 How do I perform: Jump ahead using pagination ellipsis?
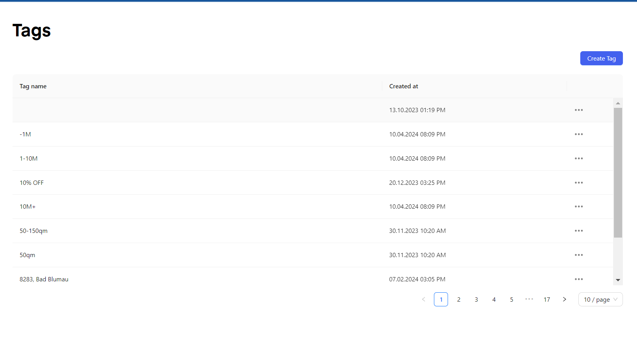click(529, 299)
